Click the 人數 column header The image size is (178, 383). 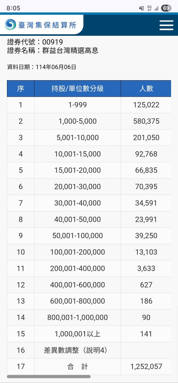point(146,88)
